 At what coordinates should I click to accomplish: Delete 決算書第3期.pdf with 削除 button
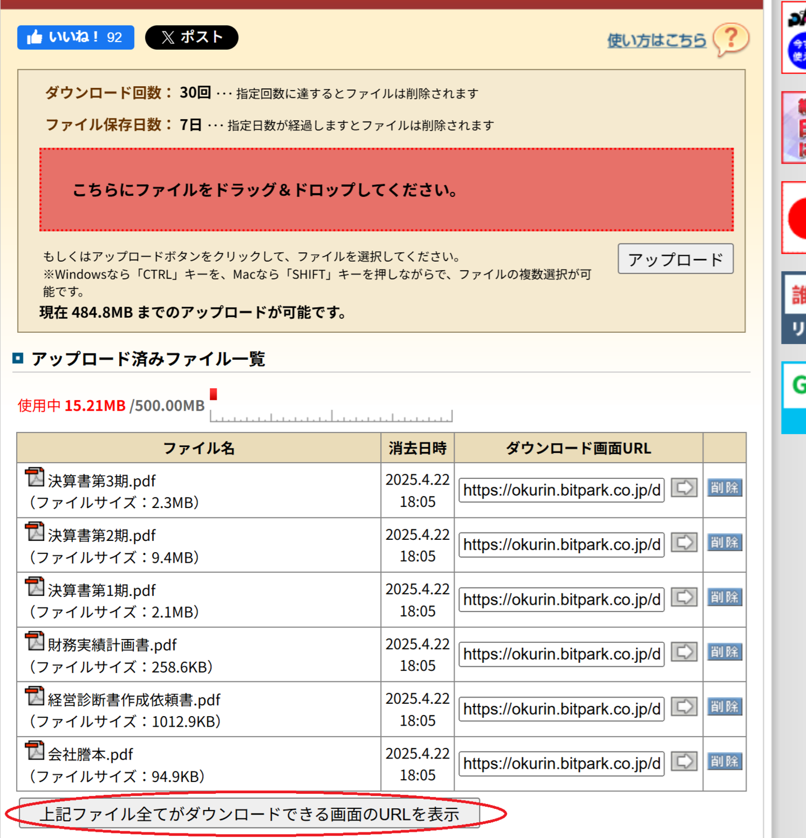click(x=724, y=488)
